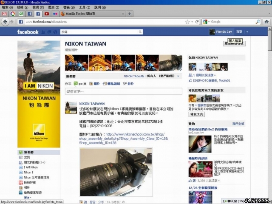Click the status comment input box

(x=124, y=91)
